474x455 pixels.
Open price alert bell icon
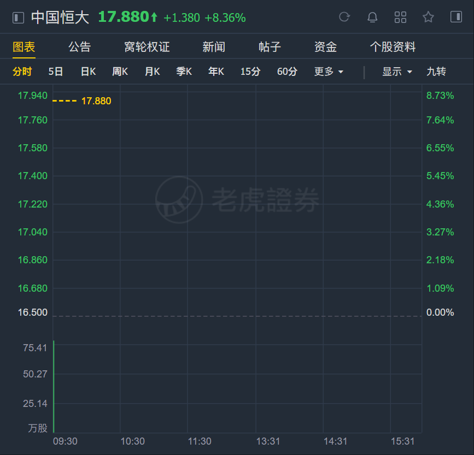372,17
